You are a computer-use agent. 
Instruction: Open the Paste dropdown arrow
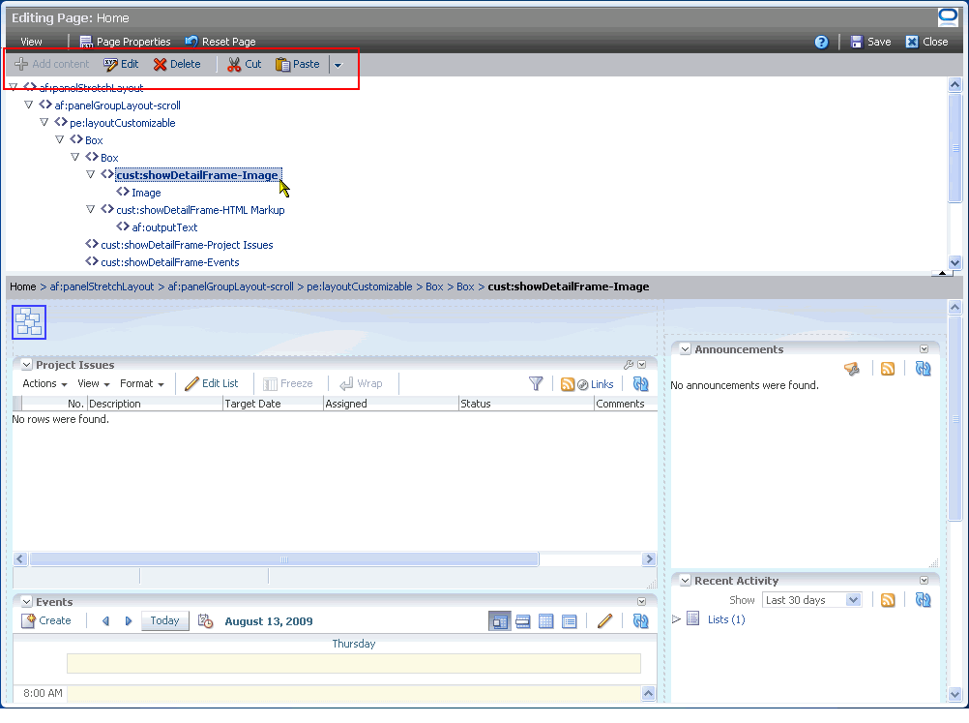[338, 65]
